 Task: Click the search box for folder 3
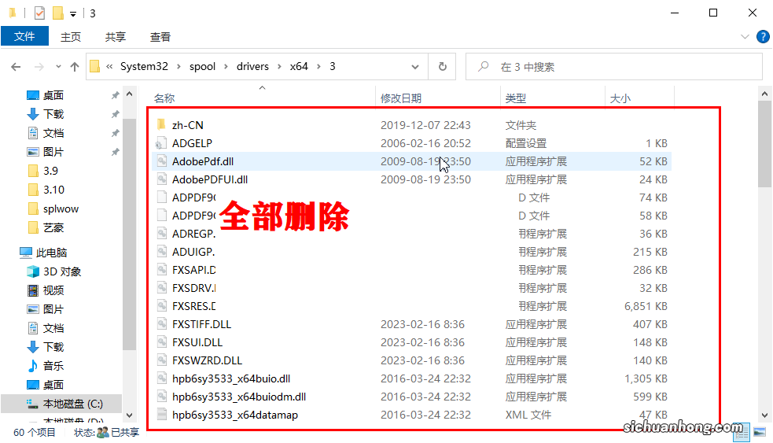click(x=614, y=67)
